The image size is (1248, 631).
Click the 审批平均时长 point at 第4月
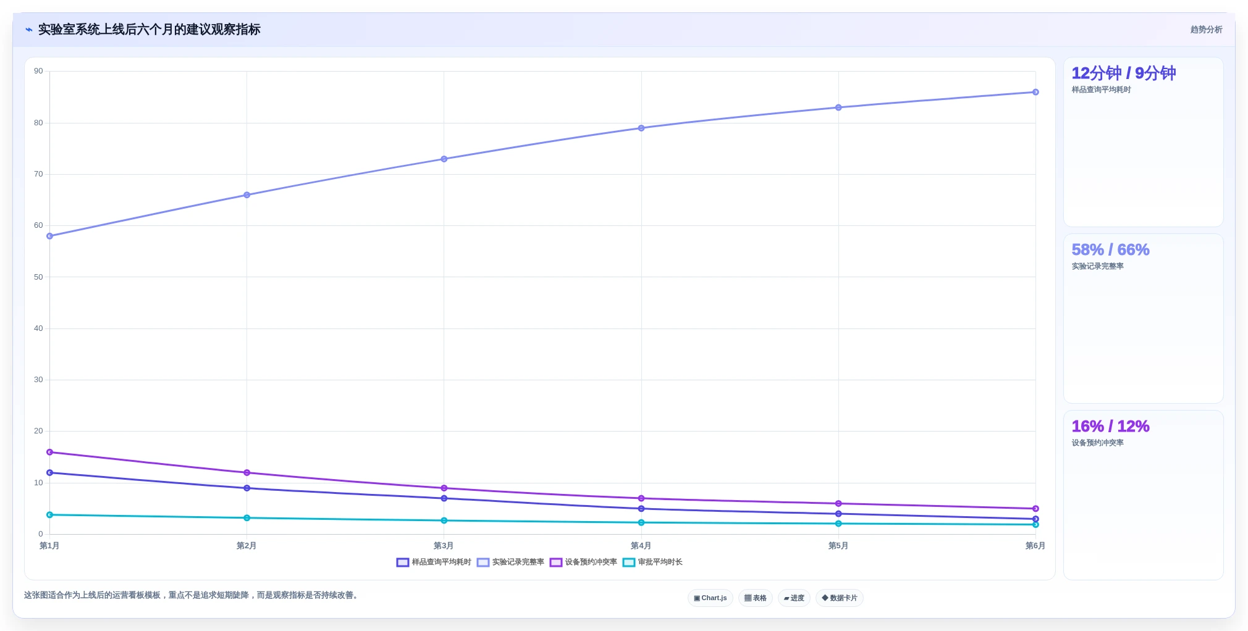coord(641,522)
